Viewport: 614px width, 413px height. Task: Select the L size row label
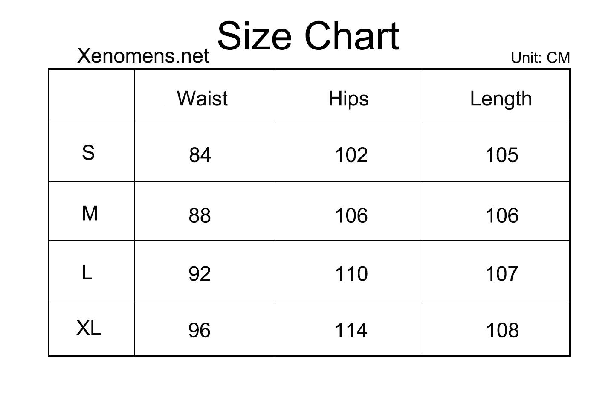pos(87,272)
